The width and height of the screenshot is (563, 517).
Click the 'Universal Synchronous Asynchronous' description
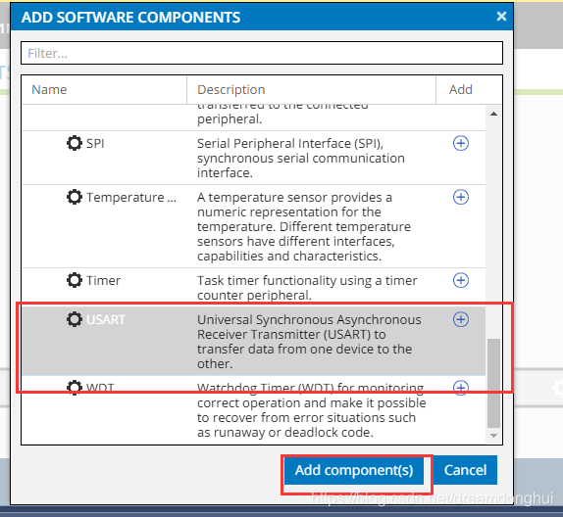tap(309, 342)
